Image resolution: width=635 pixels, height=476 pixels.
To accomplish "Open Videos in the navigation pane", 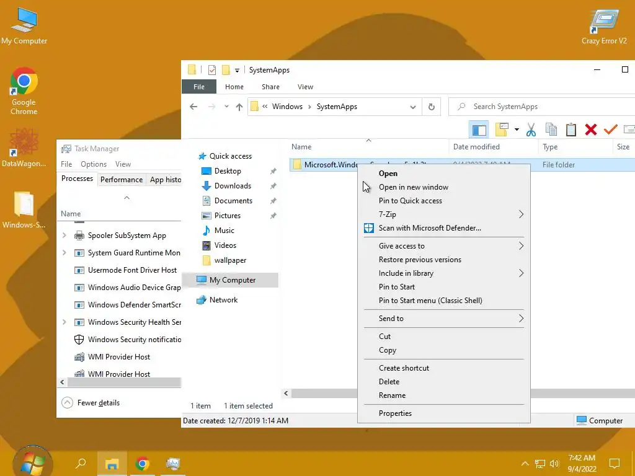I will (225, 245).
